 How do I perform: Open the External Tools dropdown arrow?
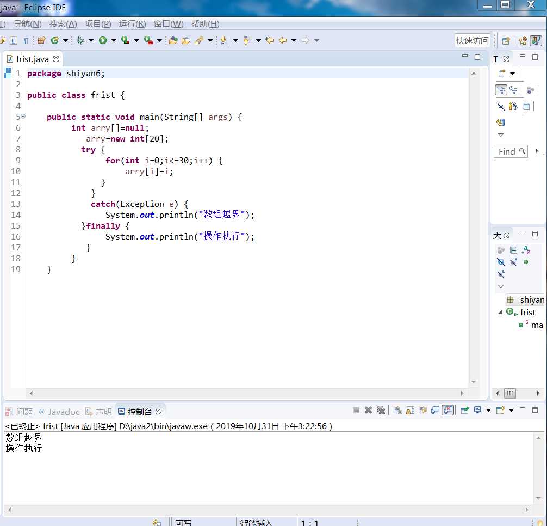[x=159, y=40]
